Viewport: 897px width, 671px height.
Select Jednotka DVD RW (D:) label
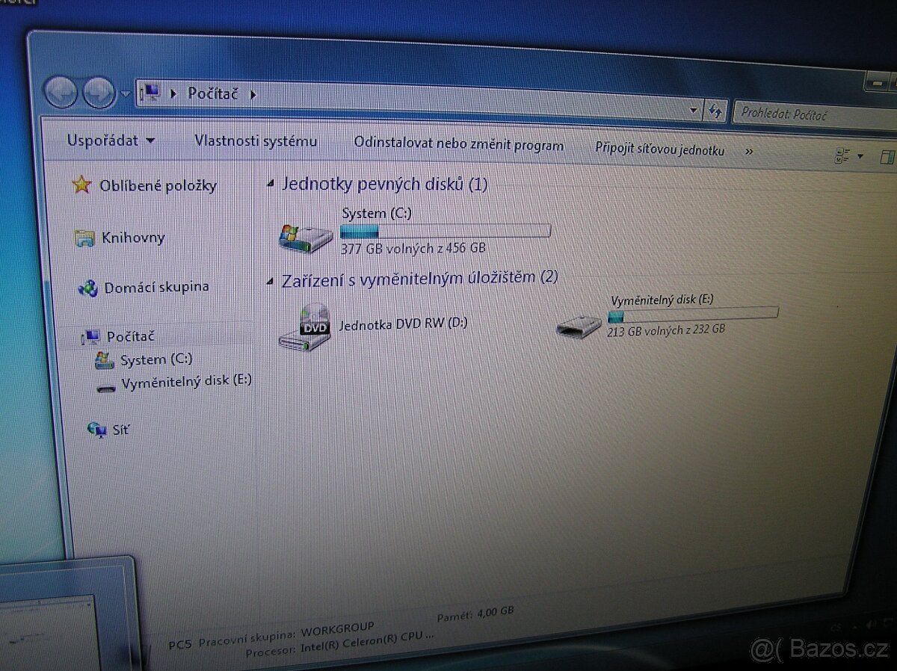pos(404,324)
